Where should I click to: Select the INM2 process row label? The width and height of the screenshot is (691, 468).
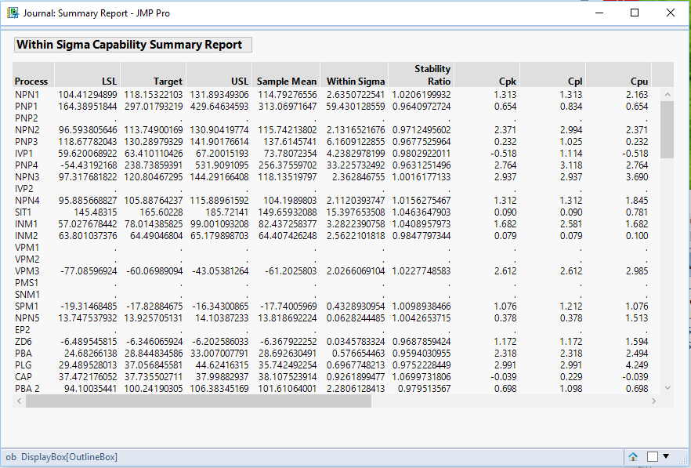[27, 235]
